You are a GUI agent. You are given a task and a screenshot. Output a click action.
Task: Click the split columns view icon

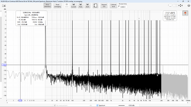pyautogui.click(x=175, y=5)
